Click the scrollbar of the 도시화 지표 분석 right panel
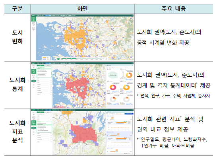The height and width of the screenshot is (157, 215). [133, 125]
